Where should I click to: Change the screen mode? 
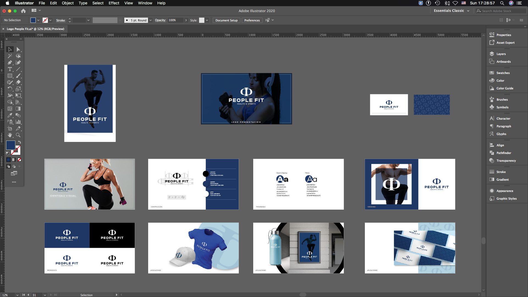14,173
